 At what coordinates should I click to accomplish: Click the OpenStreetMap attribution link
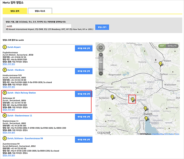158,134
